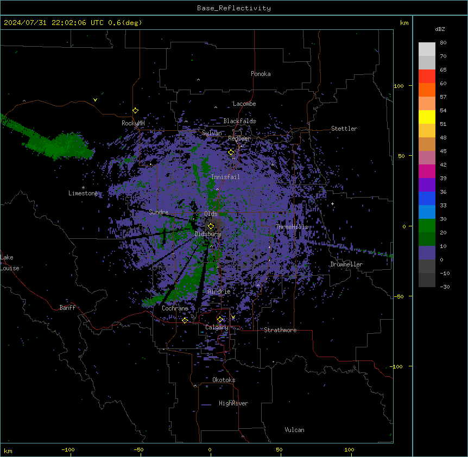The image size is (468, 457).
Task: Pick the dark orange 57-60 dBZ swatch
Action: [427, 90]
